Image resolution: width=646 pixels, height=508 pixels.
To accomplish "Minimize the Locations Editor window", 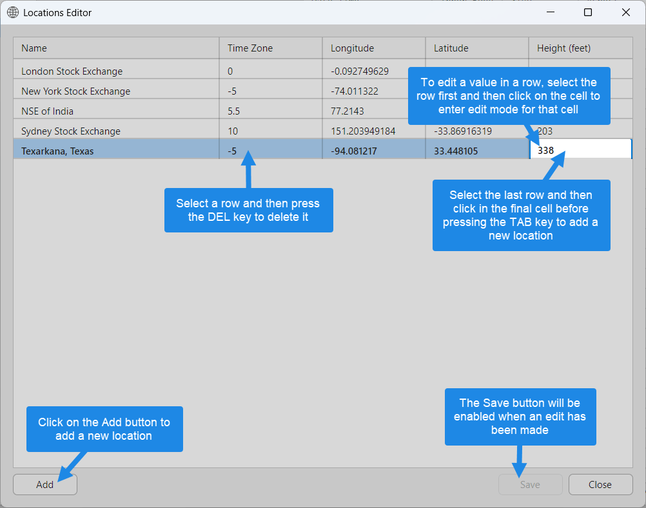I will pyautogui.click(x=551, y=12).
